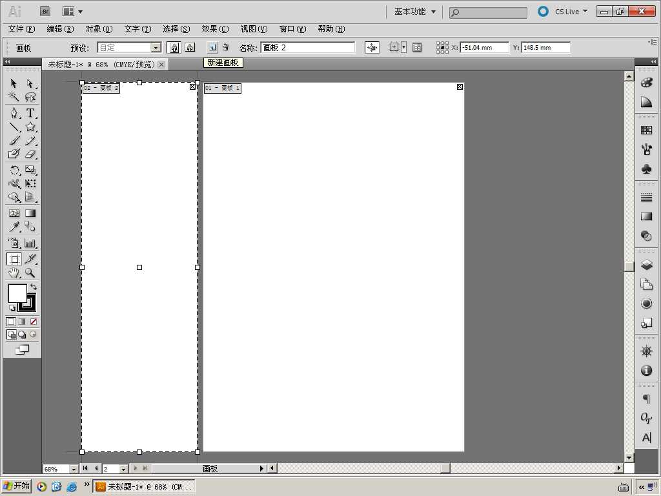
Task: Open the 对象 (Object) menu
Action: [x=99, y=29]
